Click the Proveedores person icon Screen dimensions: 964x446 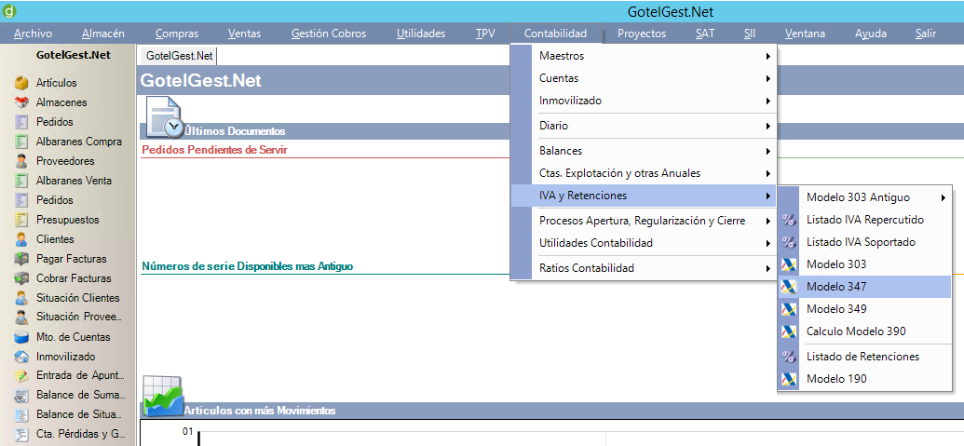pyautogui.click(x=22, y=162)
